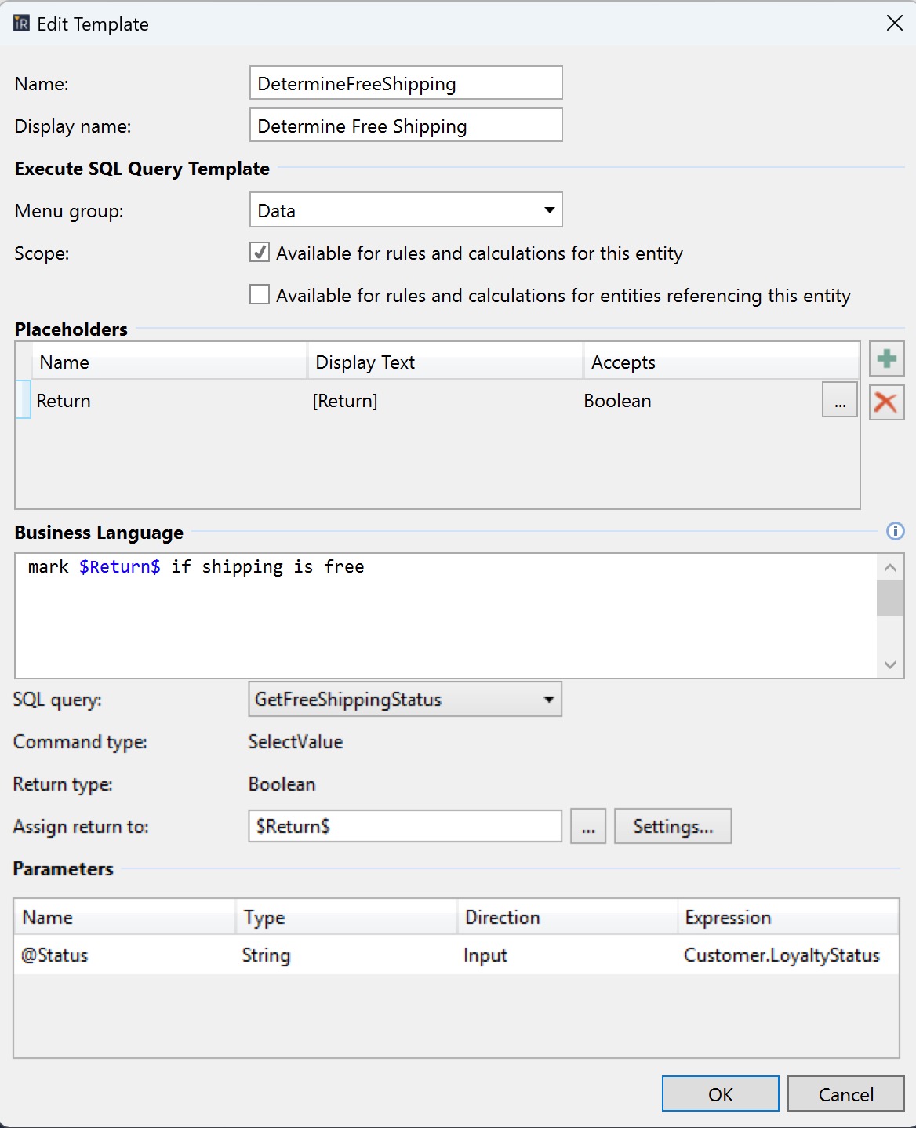Confirm changes with OK button
916x1128 pixels.
(721, 1094)
